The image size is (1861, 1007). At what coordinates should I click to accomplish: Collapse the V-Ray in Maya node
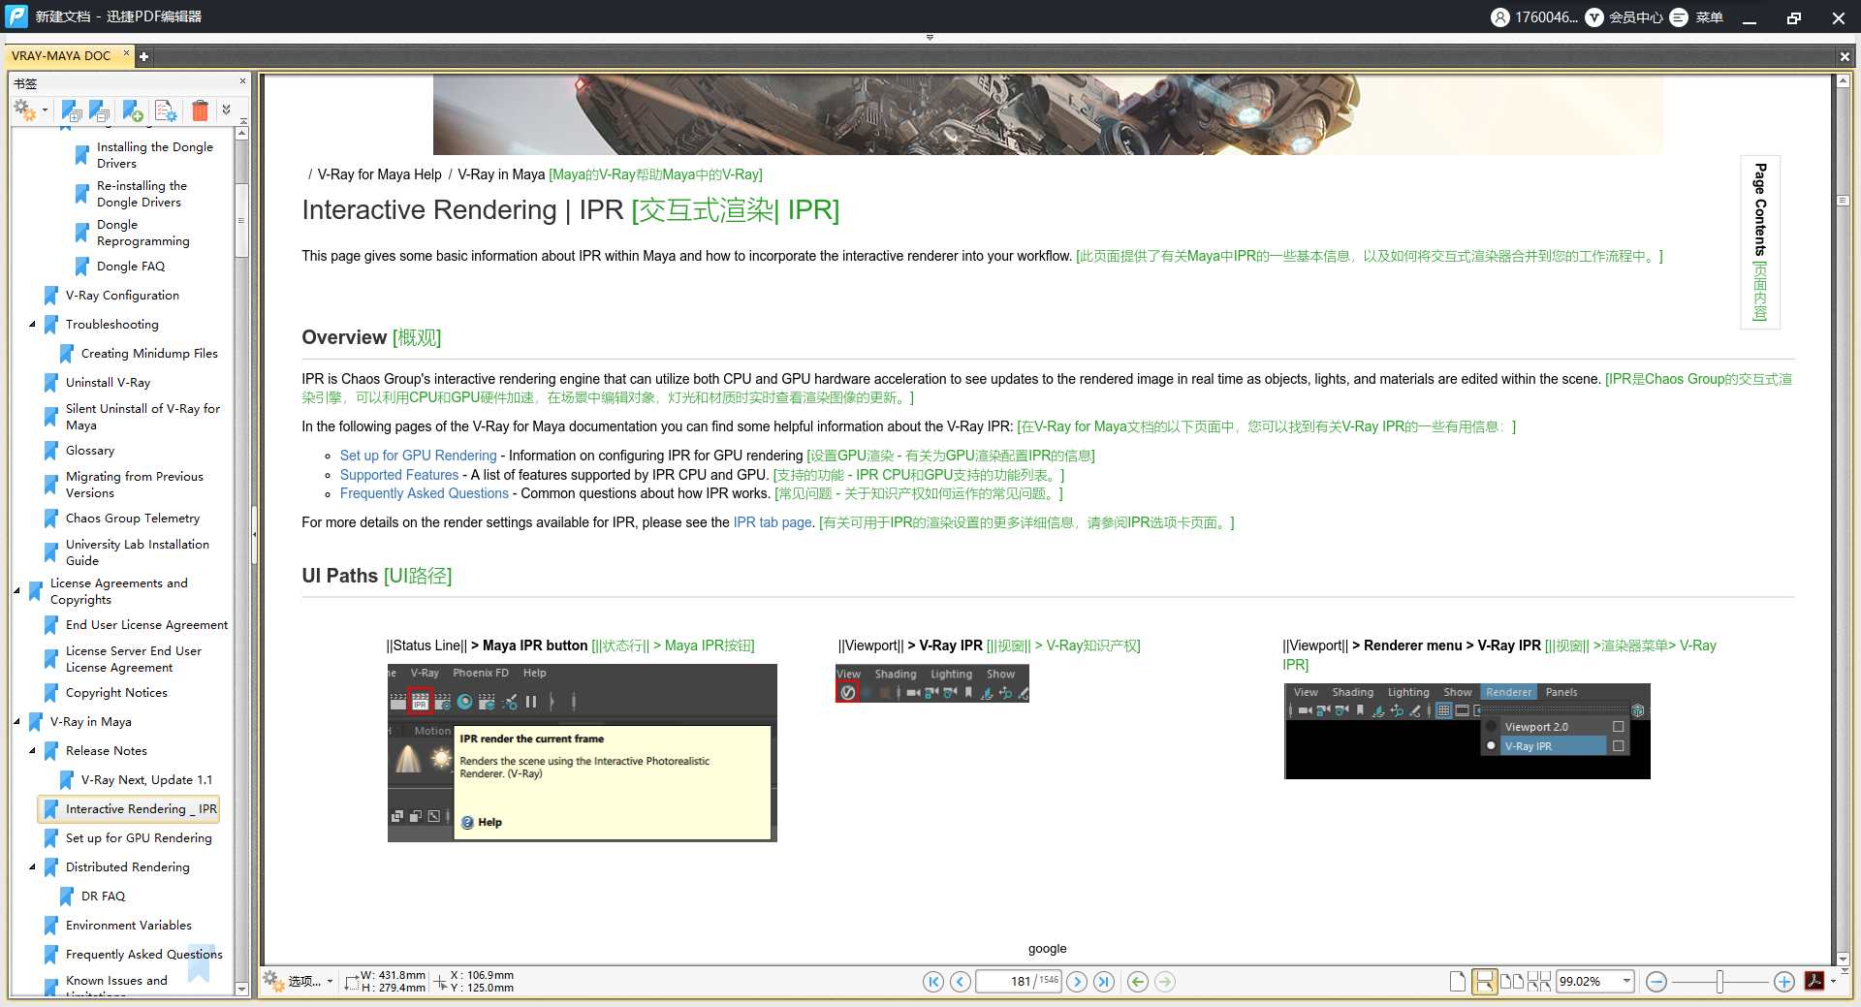16,722
